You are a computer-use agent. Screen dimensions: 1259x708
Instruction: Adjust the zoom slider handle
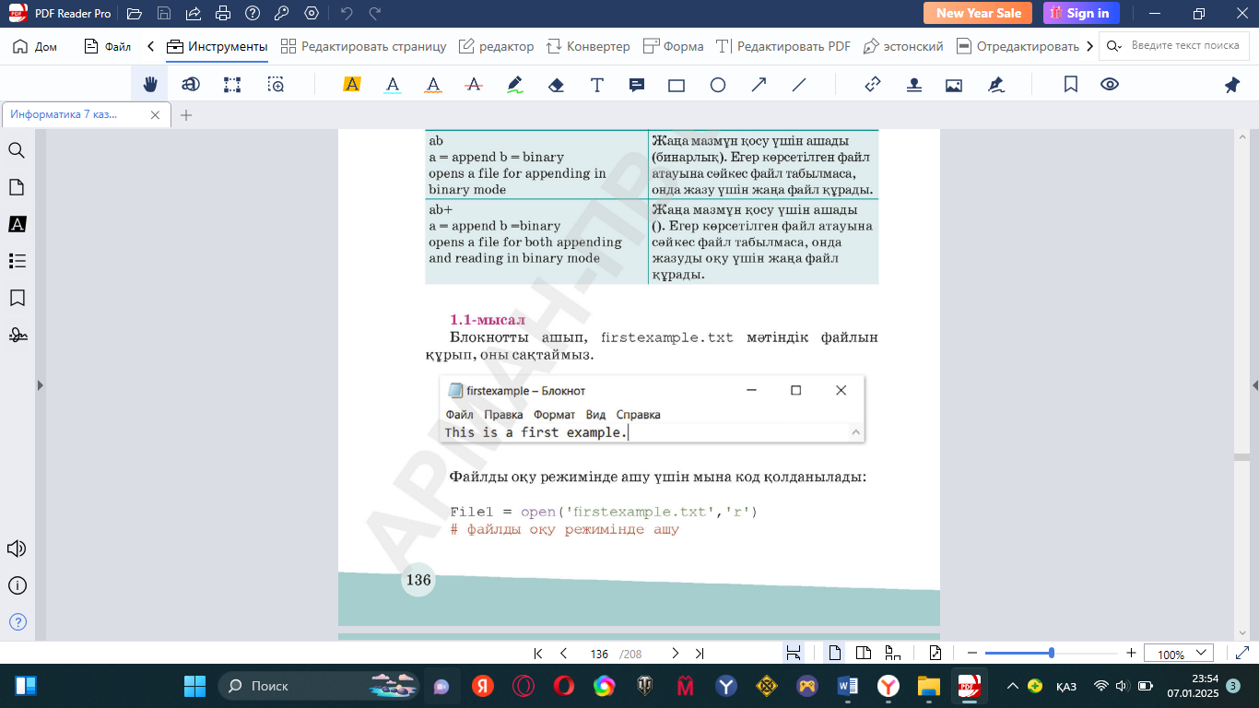coord(1052,653)
